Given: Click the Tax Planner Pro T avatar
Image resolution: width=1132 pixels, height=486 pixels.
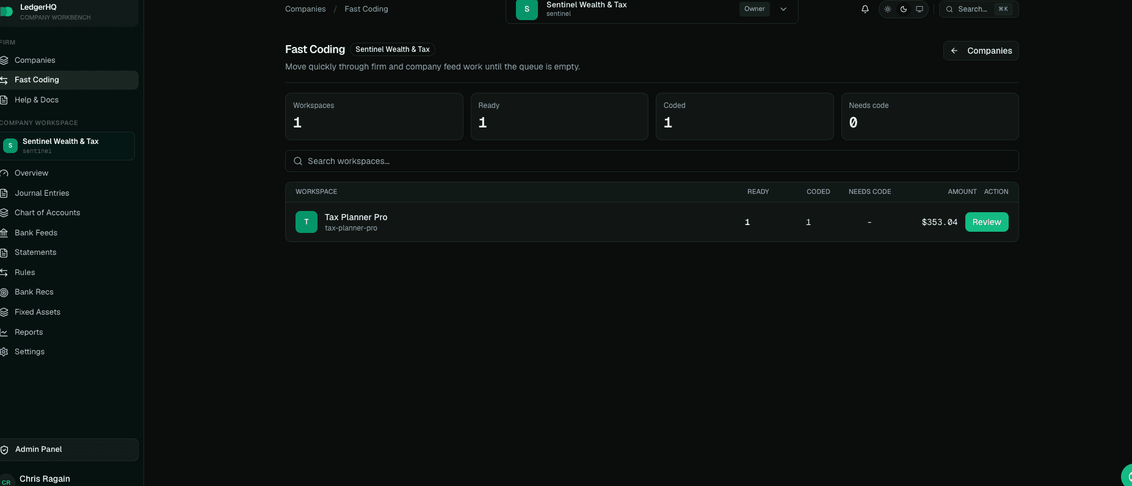Looking at the screenshot, I should tap(307, 222).
